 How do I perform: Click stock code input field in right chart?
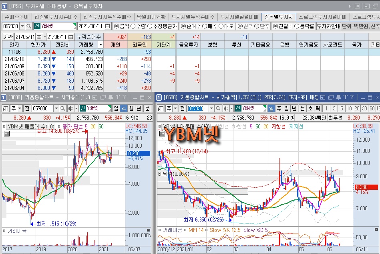[x=198, y=108]
